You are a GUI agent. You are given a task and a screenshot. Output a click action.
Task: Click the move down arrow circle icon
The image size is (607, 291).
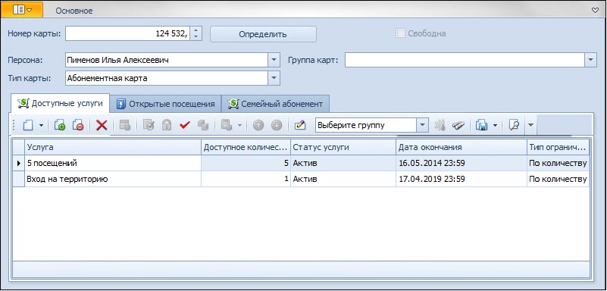277,125
